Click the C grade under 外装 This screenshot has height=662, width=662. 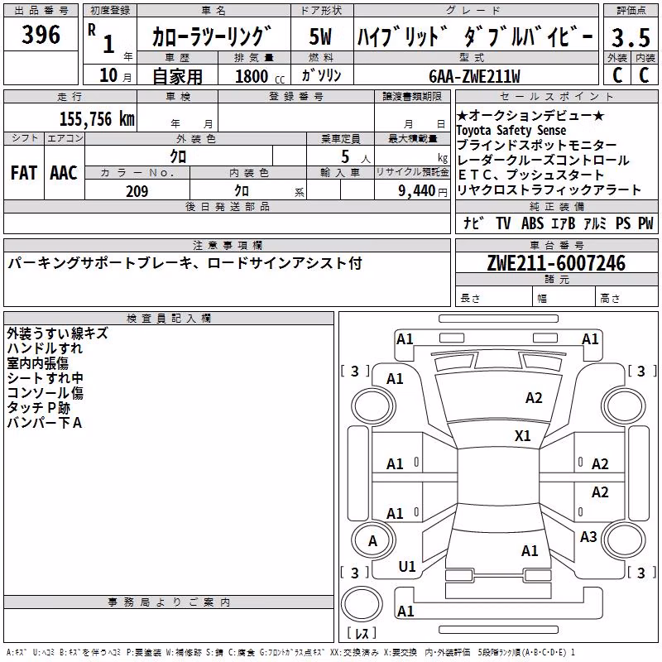coord(617,75)
